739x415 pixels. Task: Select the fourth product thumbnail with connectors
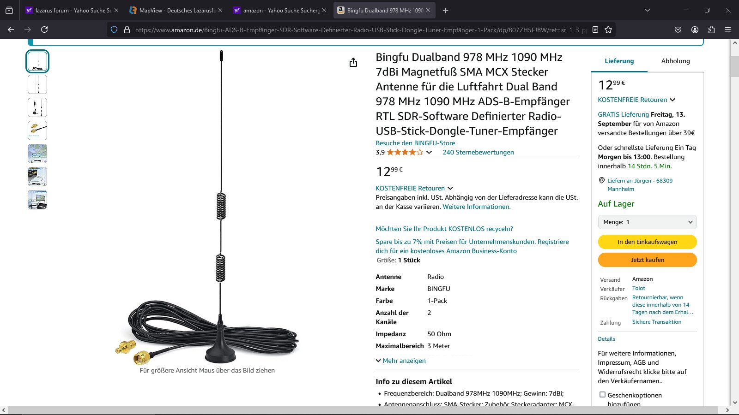click(x=37, y=130)
